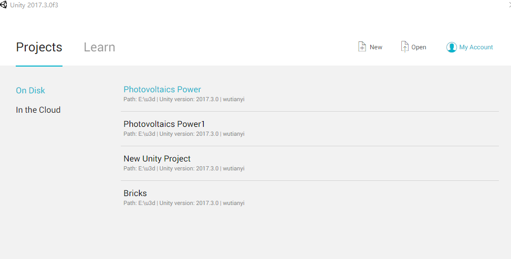Viewport: 511px width, 259px height.
Task: Open the My Account link
Action: [476, 47]
